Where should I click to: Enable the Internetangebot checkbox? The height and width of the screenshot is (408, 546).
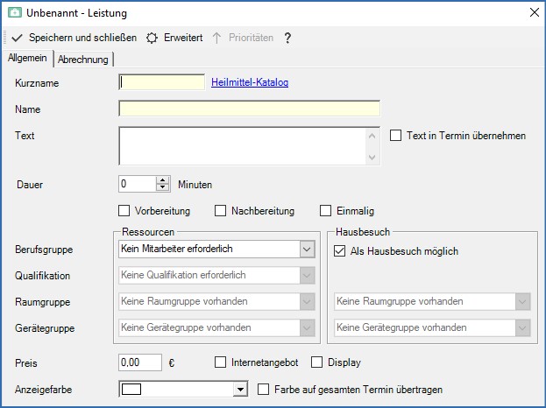tap(221, 362)
